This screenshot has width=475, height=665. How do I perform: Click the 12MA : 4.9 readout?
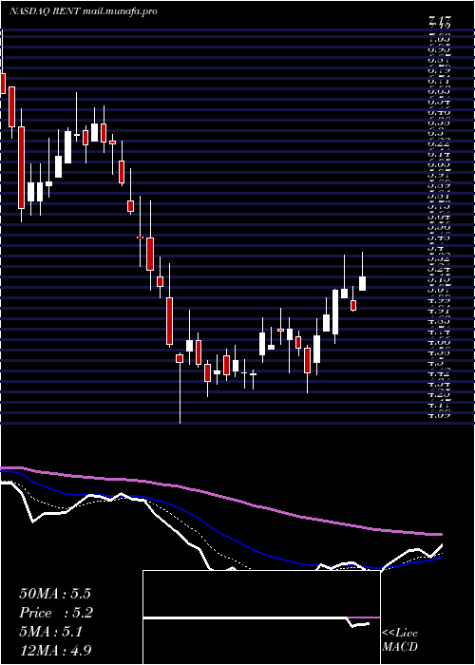(x=55, y=650)
